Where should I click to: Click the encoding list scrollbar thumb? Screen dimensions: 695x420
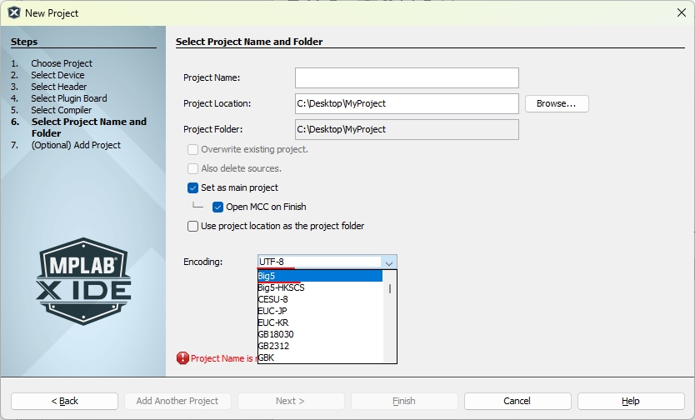390,288
